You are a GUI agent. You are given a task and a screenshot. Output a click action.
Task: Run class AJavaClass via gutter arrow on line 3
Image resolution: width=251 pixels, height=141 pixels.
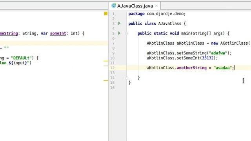coord(119,23)
